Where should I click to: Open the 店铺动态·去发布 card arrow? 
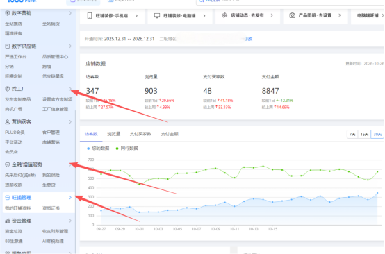coord(272,15)
